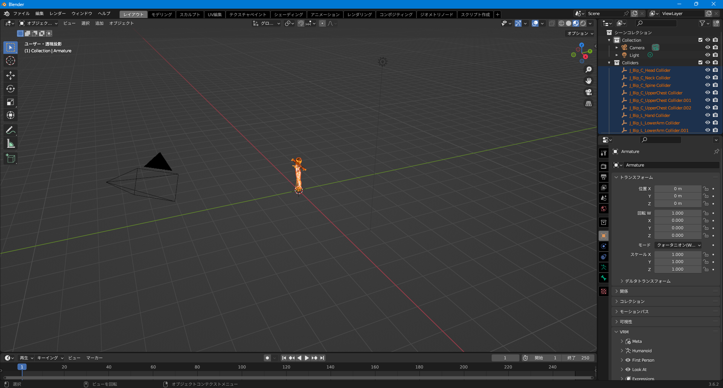Image resolution: width=723 pixels, height=388 pixels.
Task: Click the End frame 250 field
Action: pos(578,358)
